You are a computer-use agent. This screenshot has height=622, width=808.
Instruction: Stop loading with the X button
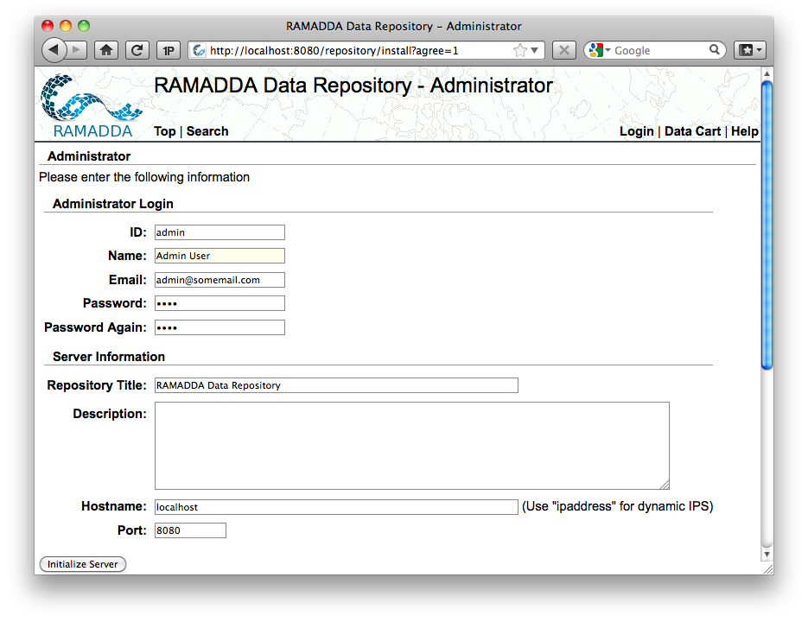pos(564,50)
